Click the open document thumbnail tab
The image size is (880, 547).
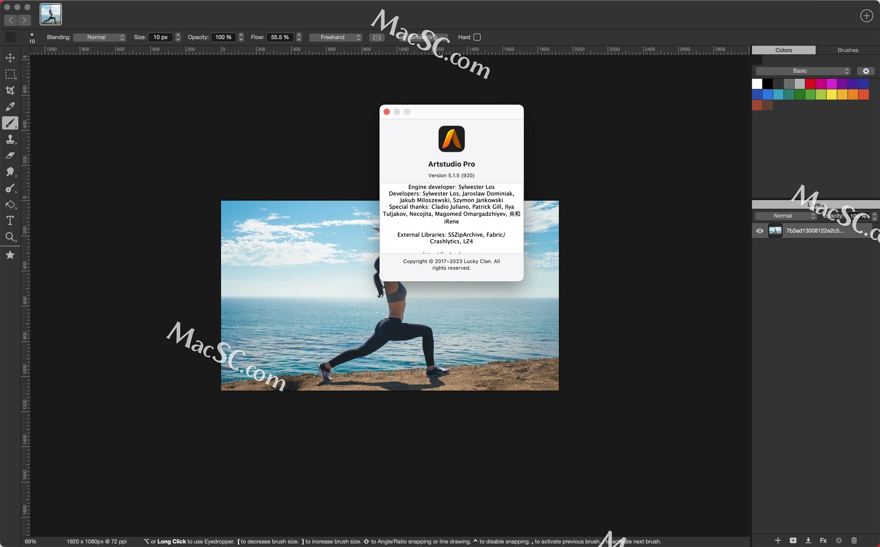[50, 14]
